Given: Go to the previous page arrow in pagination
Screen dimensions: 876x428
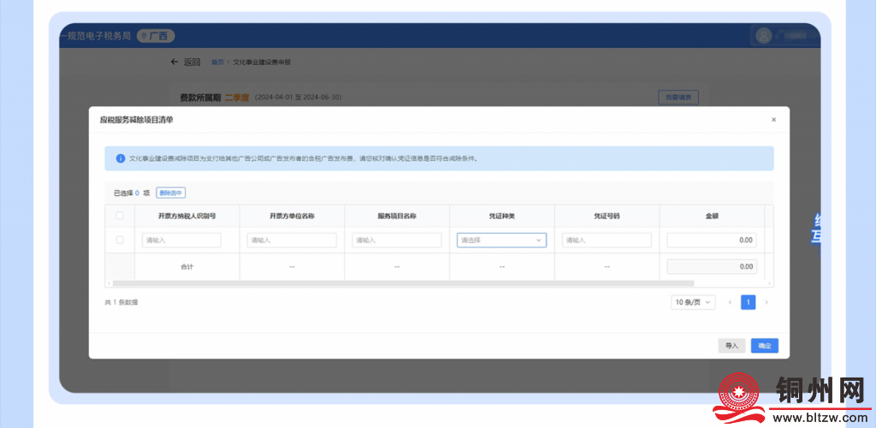Looking at the screenshot, I should click(730, 302).
